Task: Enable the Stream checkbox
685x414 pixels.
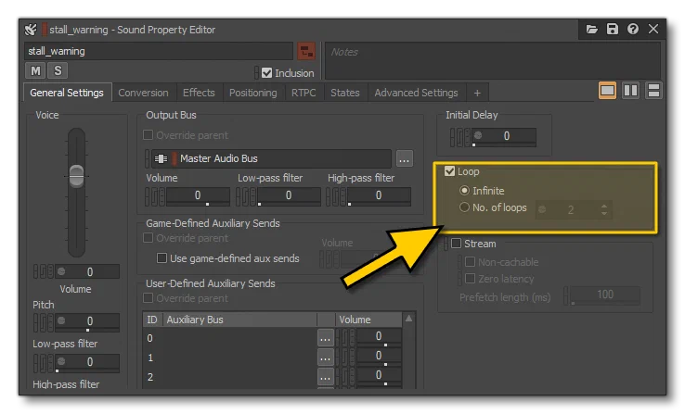Action: tap(456, 244)
